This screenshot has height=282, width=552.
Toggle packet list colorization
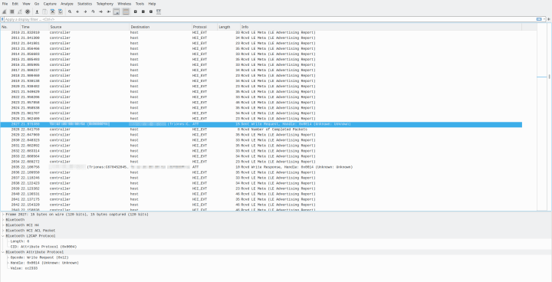tap(126, 11)
